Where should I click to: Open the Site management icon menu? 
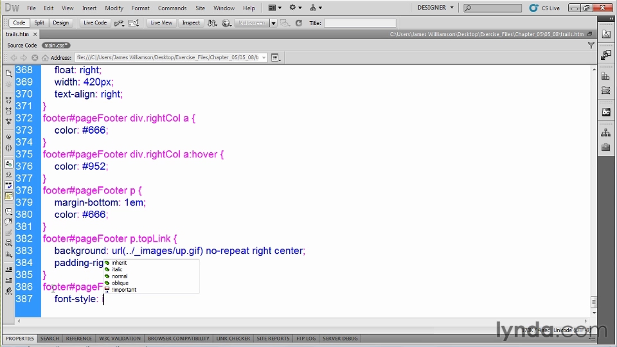point(316,8)
